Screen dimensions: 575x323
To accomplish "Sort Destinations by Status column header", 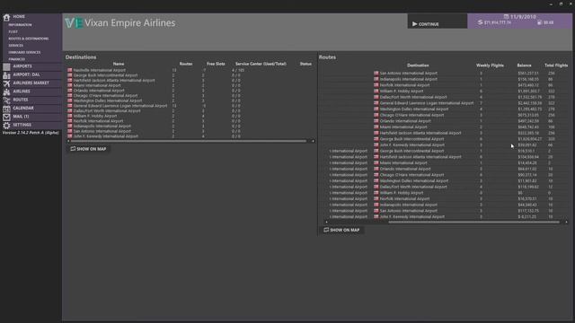I will pos(305,64).
